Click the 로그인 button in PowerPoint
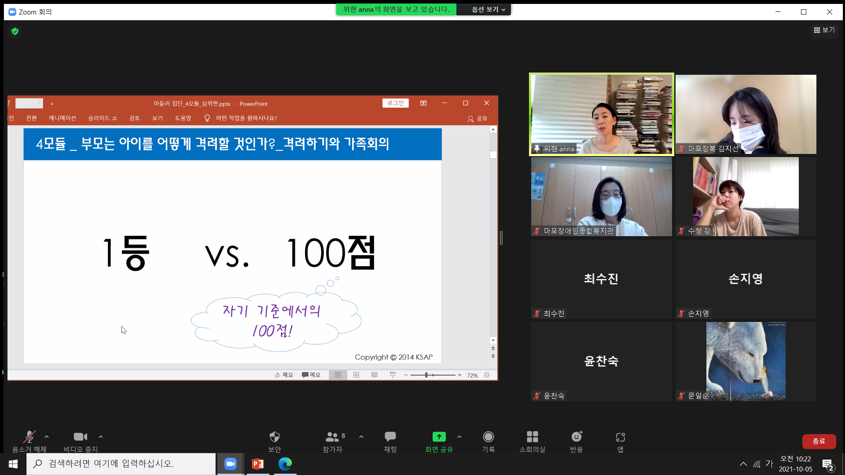845x475 pixels. coord(395,103)
